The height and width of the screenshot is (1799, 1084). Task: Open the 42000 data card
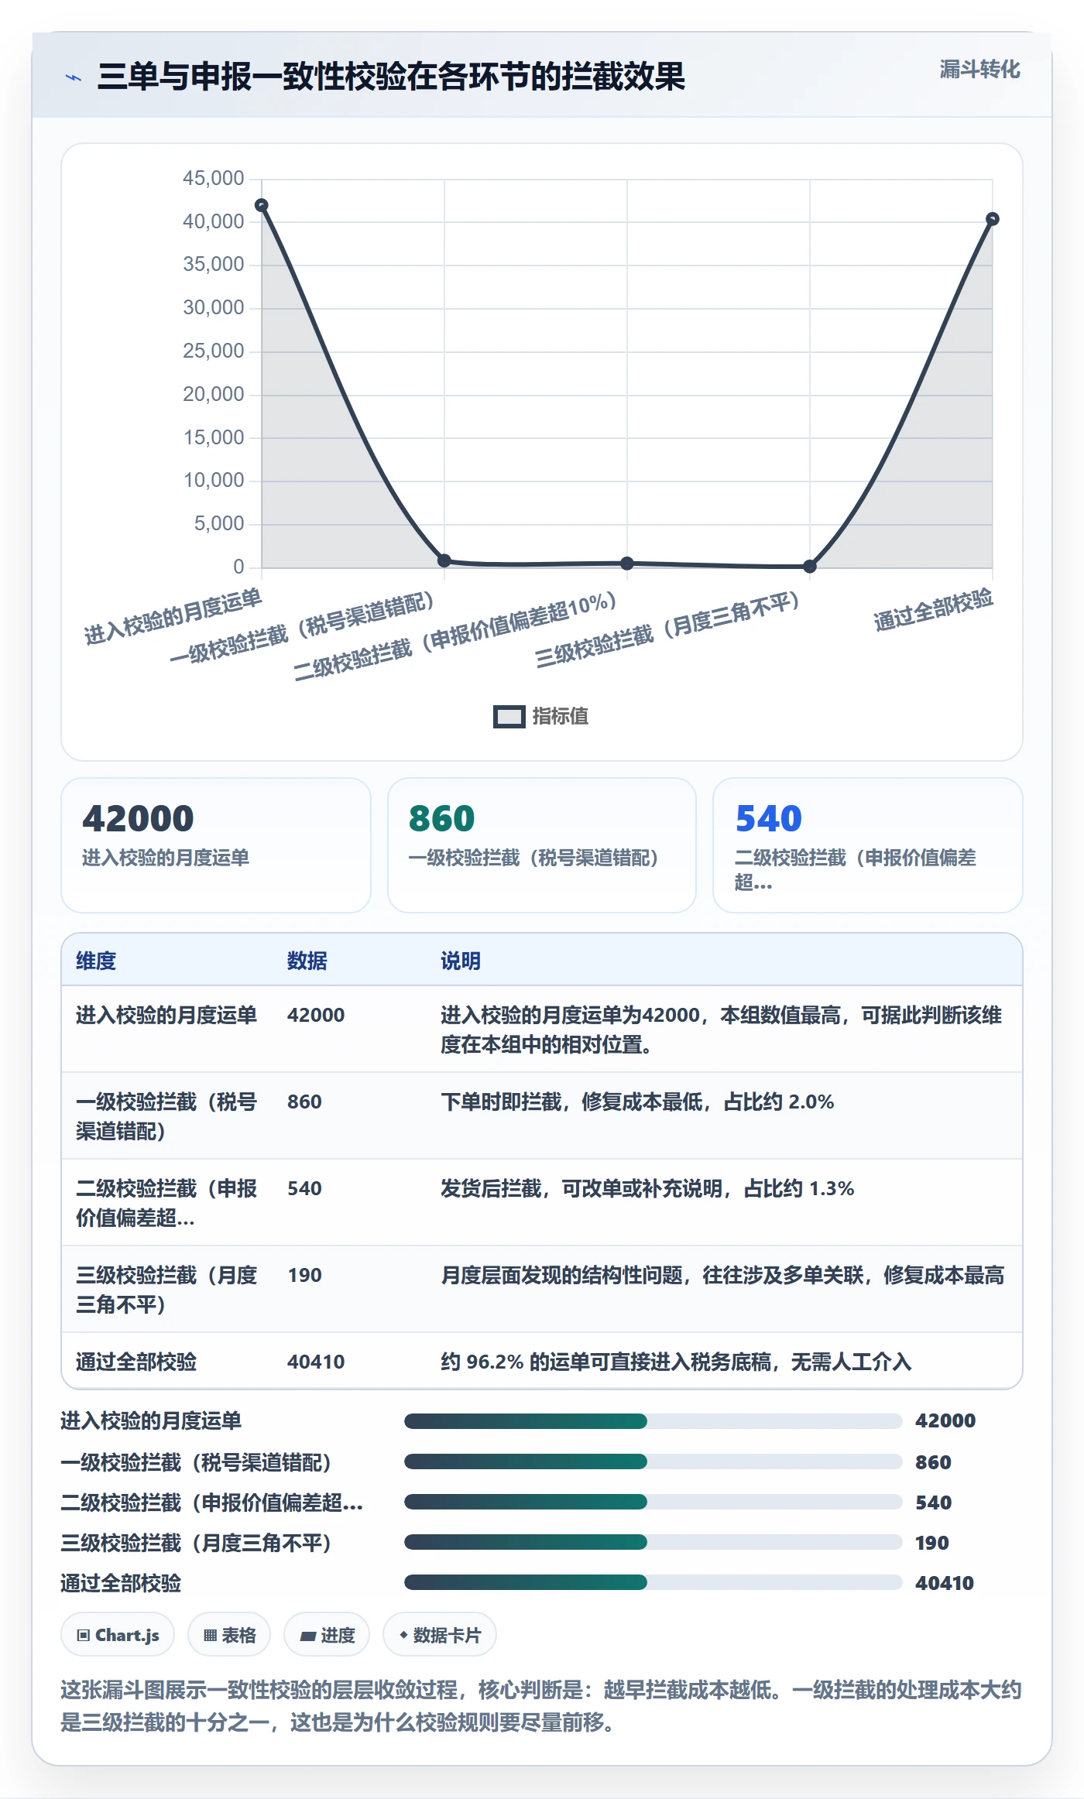(x=216, y=845)
